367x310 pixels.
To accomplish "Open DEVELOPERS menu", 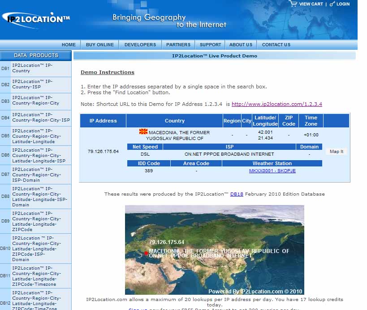I will [x=140, y=45].
